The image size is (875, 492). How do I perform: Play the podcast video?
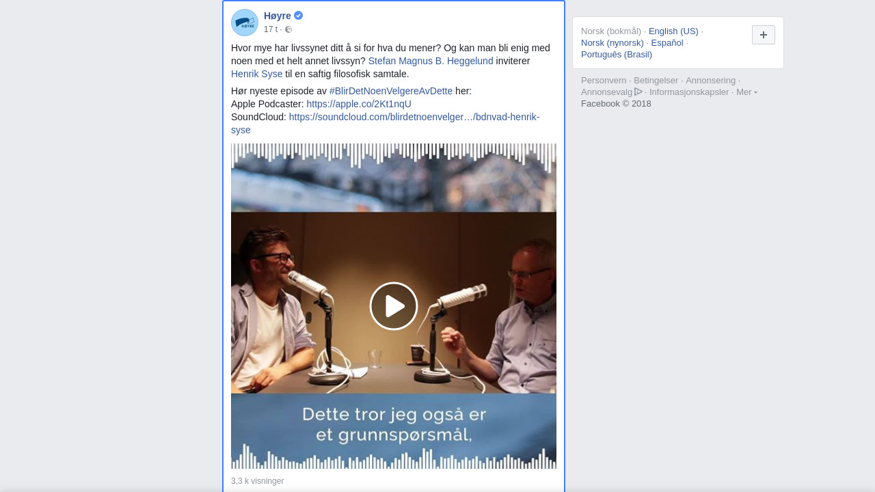point(394,306)
